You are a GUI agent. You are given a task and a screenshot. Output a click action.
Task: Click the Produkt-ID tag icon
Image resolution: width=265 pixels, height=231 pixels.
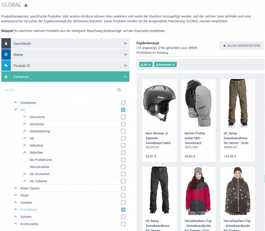[x=6, y=65]
